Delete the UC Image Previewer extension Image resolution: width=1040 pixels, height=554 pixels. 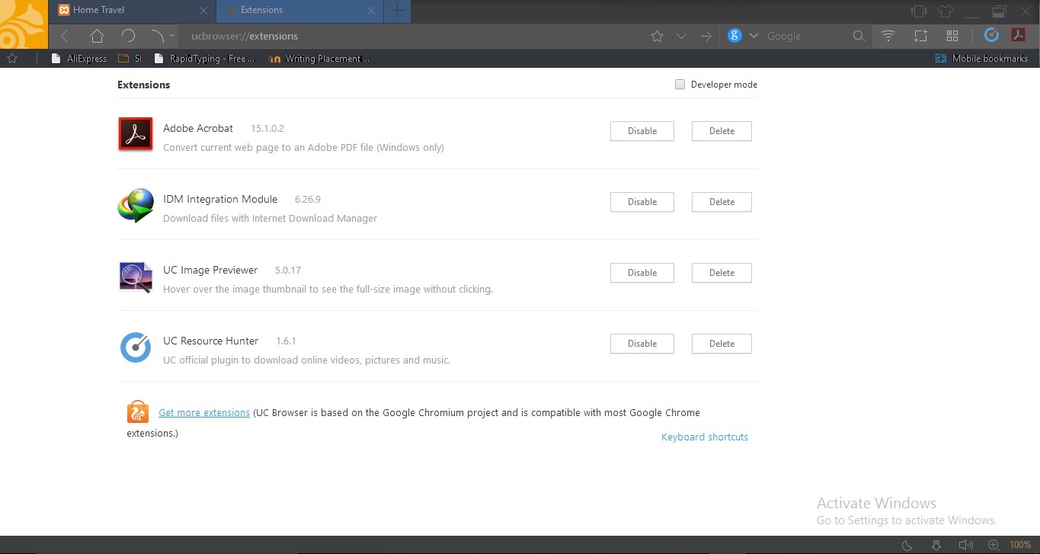[721, 273]
